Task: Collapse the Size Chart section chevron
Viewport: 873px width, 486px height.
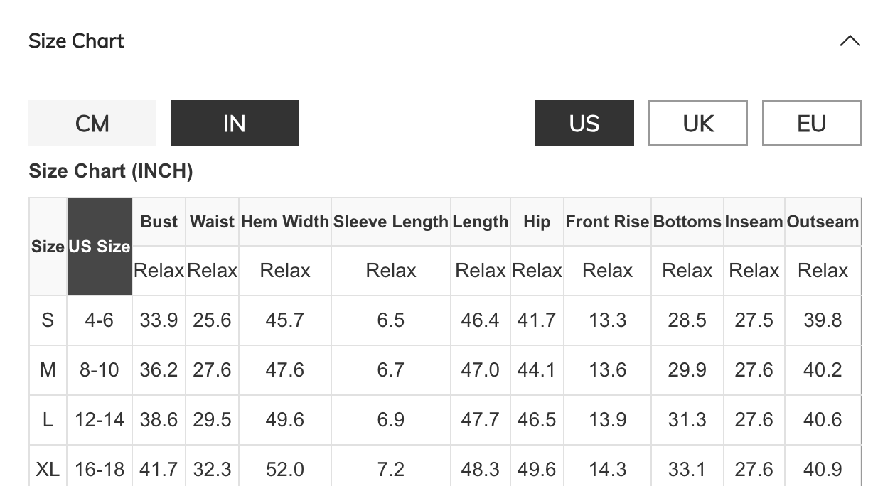Action: pos(850,41)
